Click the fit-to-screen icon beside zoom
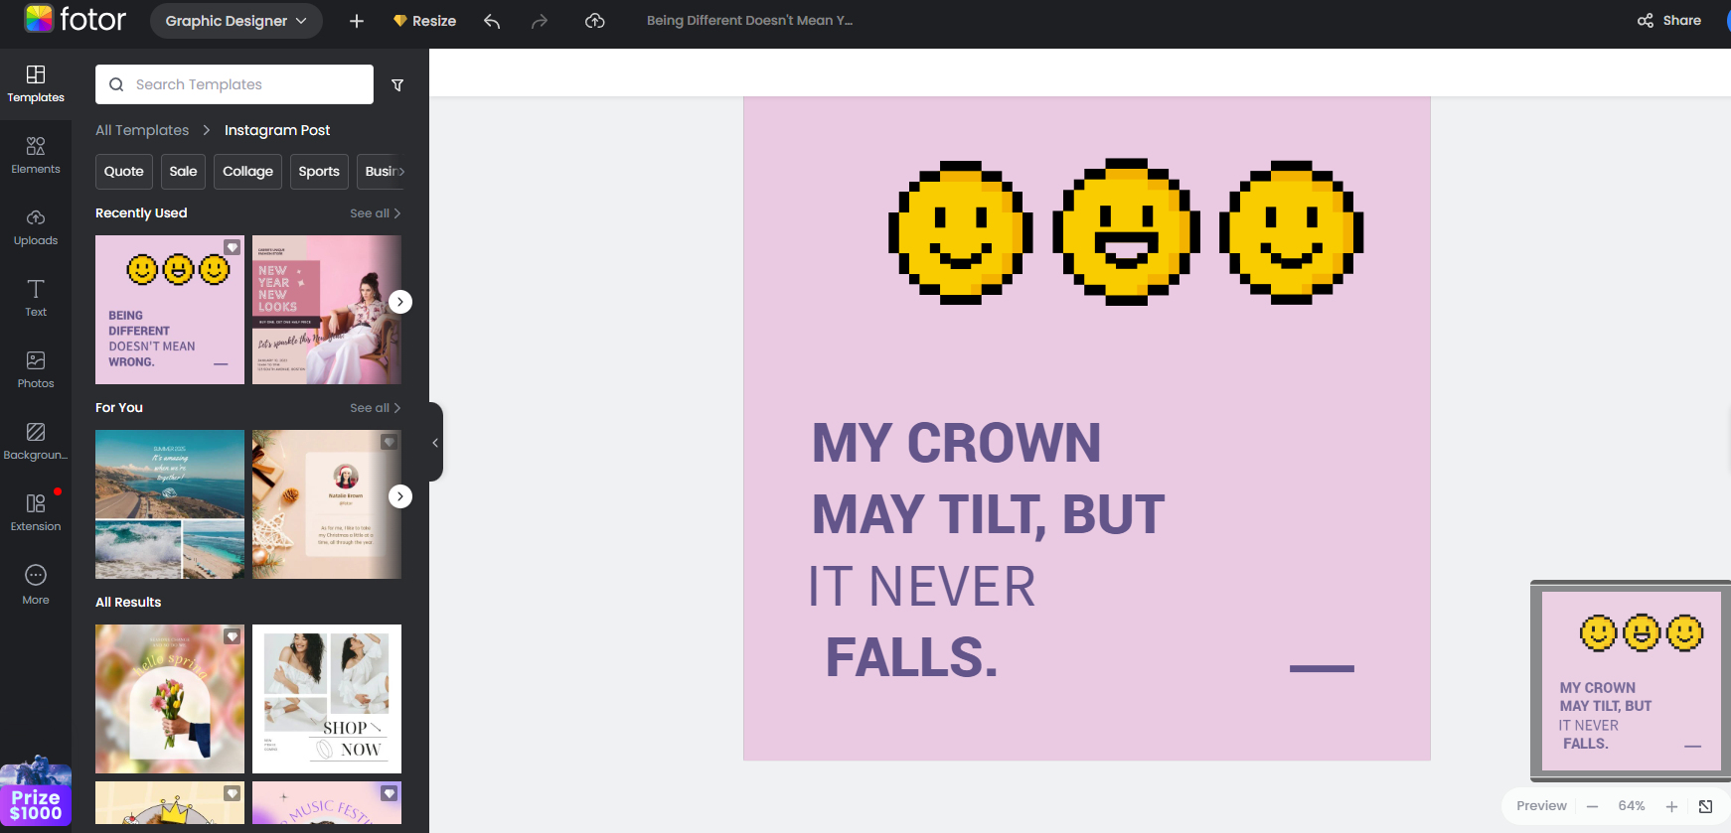 pos(1705,806)
